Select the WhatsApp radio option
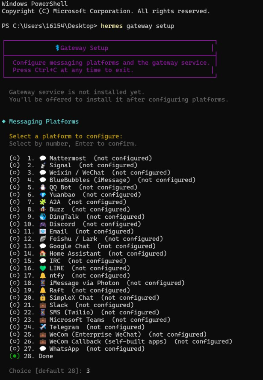Screen dimensions: 263x380 coord(15,349)
